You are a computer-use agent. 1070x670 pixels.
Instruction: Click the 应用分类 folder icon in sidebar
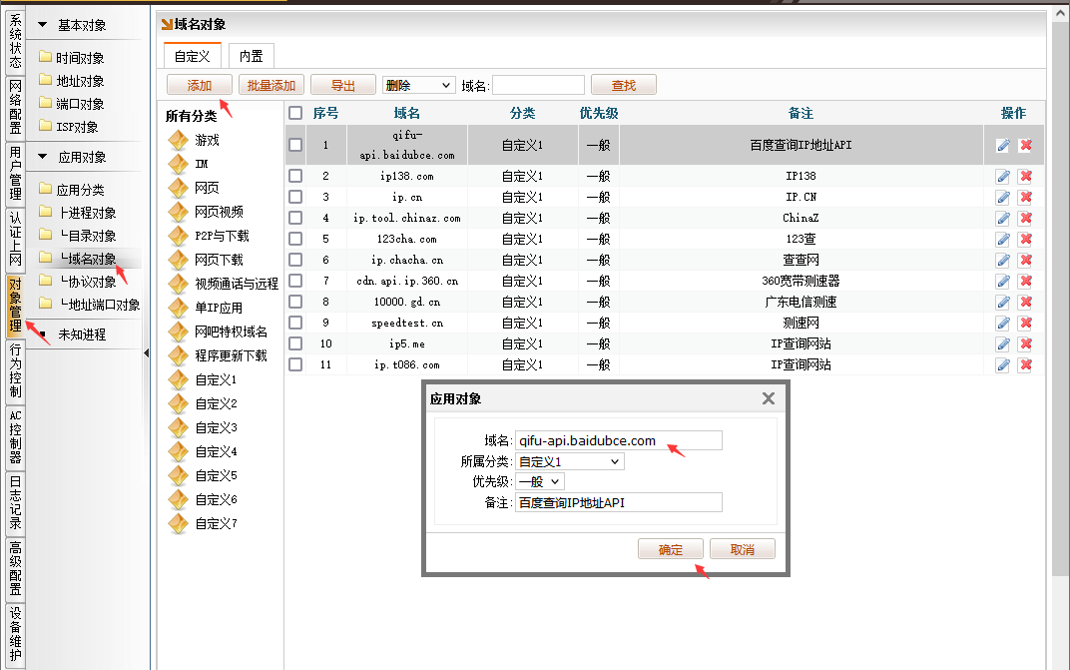coord(45,189)
